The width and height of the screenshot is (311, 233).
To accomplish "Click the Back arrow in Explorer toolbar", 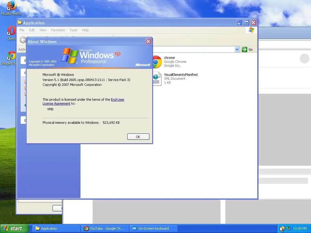I will click(22, 40).
